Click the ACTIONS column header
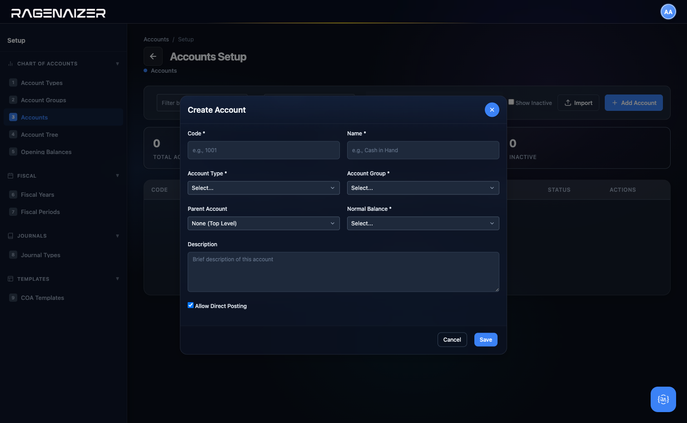 [x=622, y=190]
